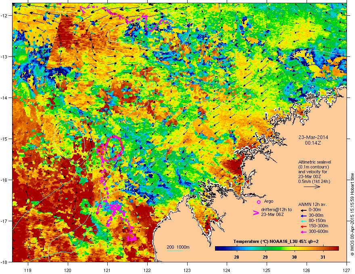355x274 pixels.
Task: Click the 'and velocity for' text
Action: pyautogui.click(x=312, y=172)
